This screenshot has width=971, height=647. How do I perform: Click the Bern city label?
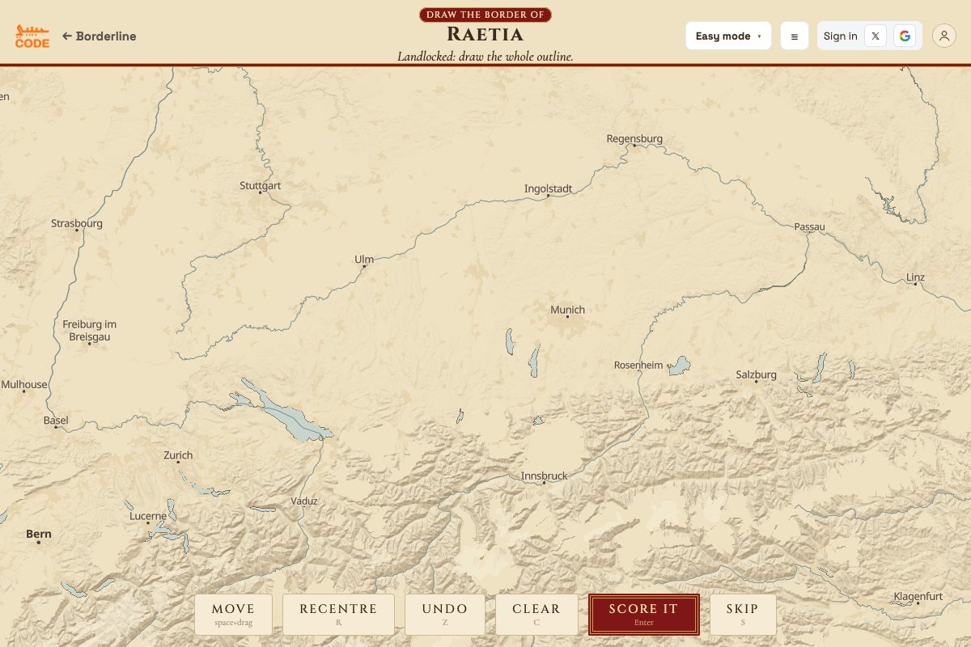click(x=39, y=534)
